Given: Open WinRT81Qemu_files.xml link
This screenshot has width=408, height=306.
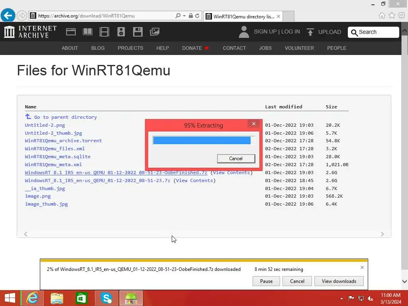Looking at the screenshot, I should (x=55, y=149).
